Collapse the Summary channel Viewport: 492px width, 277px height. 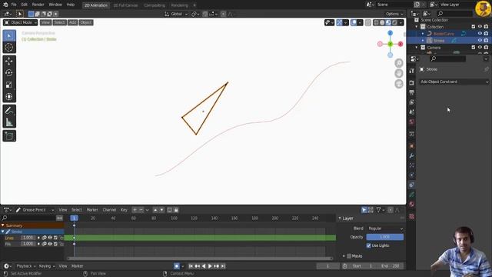(x=3, y=225)
